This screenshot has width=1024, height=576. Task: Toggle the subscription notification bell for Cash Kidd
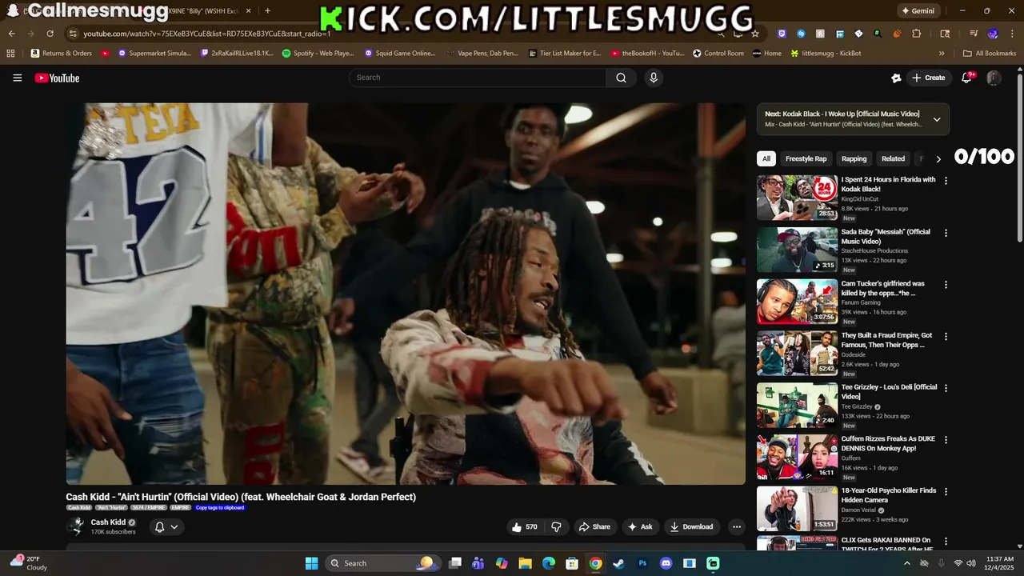point(166,526)
